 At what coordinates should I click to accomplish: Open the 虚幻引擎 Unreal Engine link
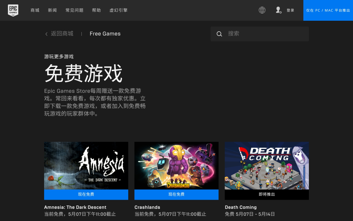[119, 10]
